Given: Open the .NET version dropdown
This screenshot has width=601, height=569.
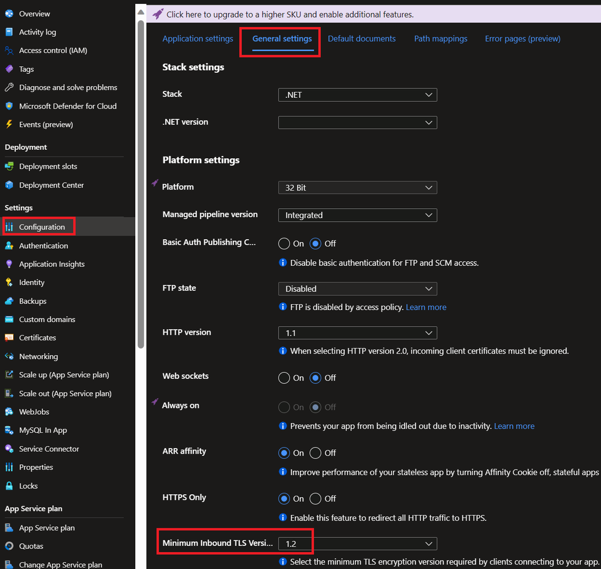Looking at the screenshot, I should pos(358,123).
